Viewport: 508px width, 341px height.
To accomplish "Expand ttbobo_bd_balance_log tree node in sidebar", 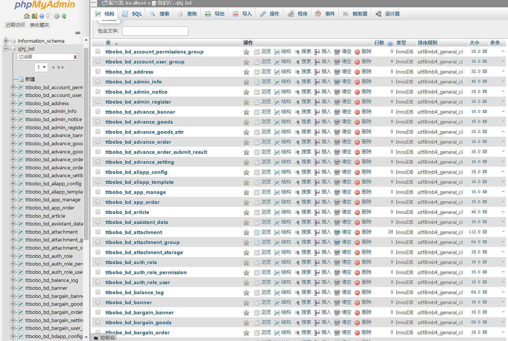I will point(13,280).
